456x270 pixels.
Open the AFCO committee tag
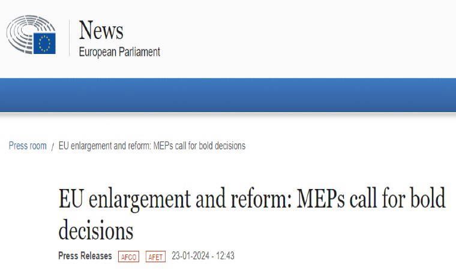point(128,256)
